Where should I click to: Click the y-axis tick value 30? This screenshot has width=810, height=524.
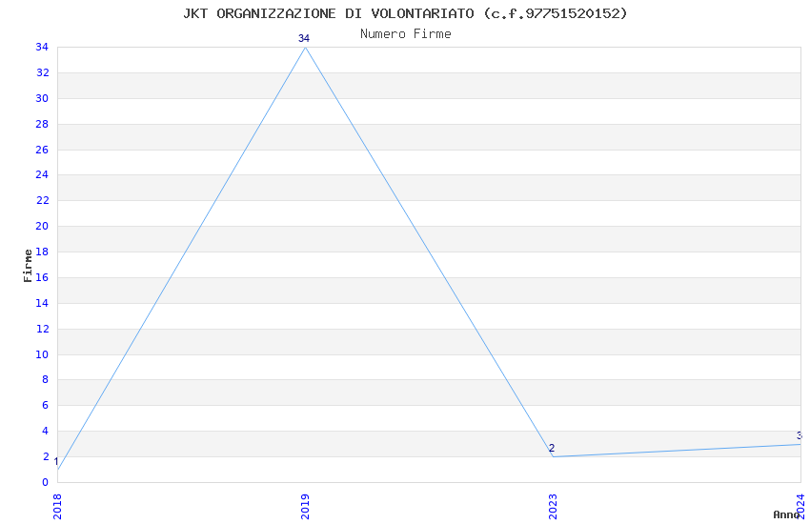(x=42, y=98)
